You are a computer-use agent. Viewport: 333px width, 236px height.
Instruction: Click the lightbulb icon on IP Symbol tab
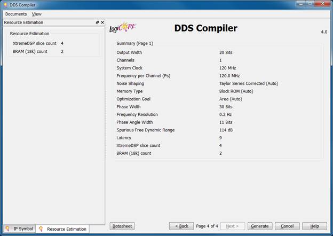click(7, 229)
